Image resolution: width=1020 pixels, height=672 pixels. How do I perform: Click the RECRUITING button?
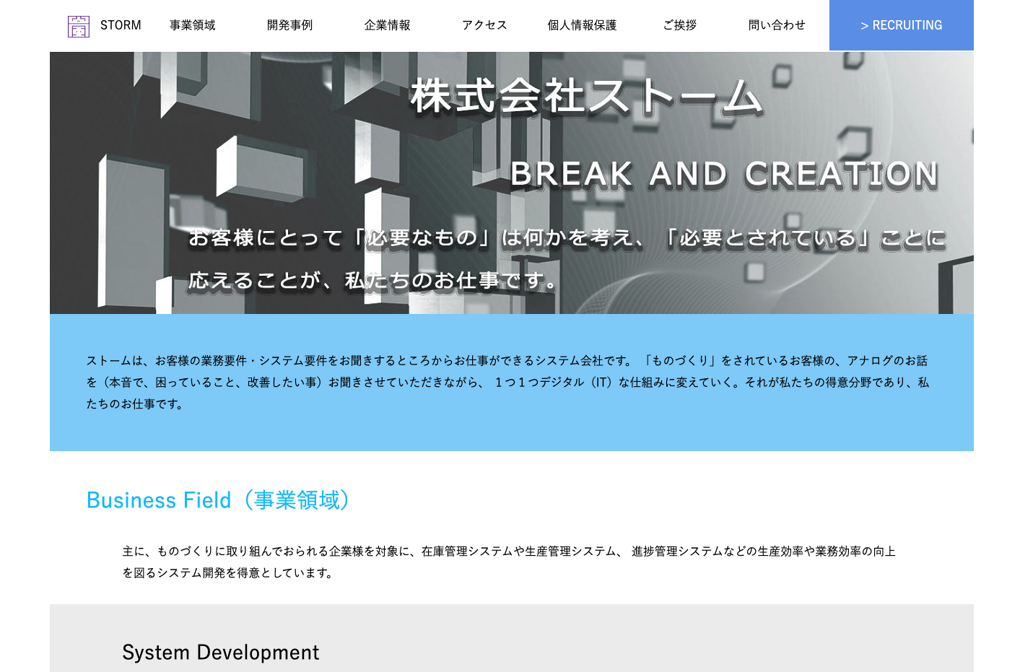901,25
